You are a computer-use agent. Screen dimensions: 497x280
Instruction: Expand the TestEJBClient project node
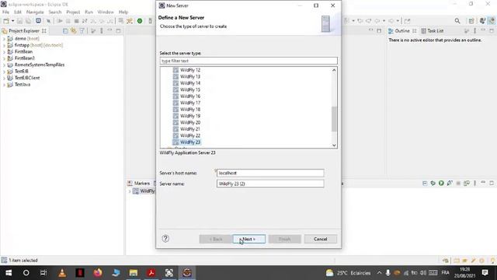(x=4, y=78)
